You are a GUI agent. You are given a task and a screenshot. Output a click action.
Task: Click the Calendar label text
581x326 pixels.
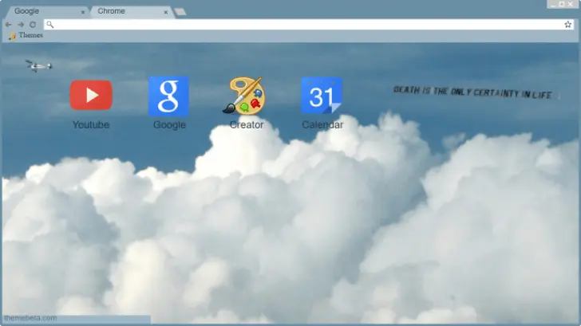tap(322, 125)
